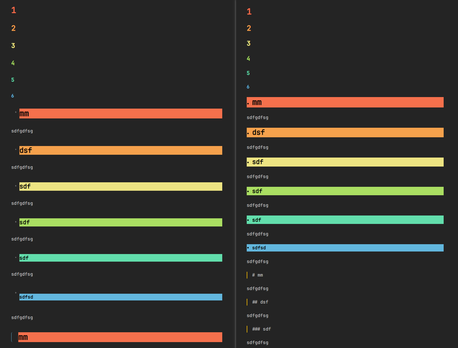Select the blue "sdfsd" bar in left pane
458x348 pixels.
(121, 297)
